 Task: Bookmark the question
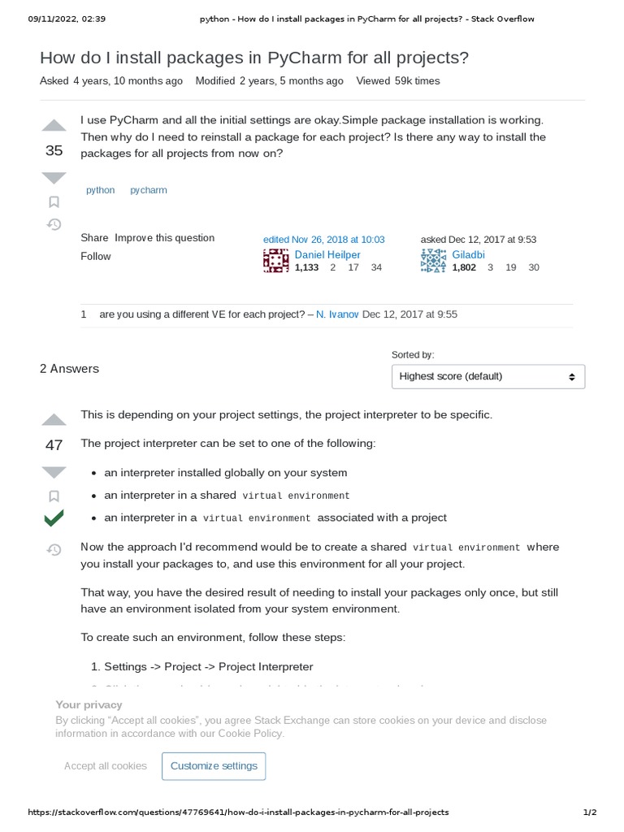point(54,201)
